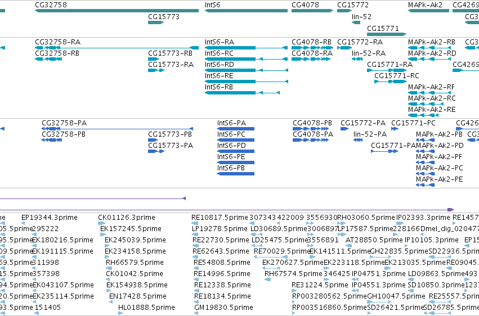
Task: Click MAPk-Ak2-RE transcript label
Action: coord(432,110)
